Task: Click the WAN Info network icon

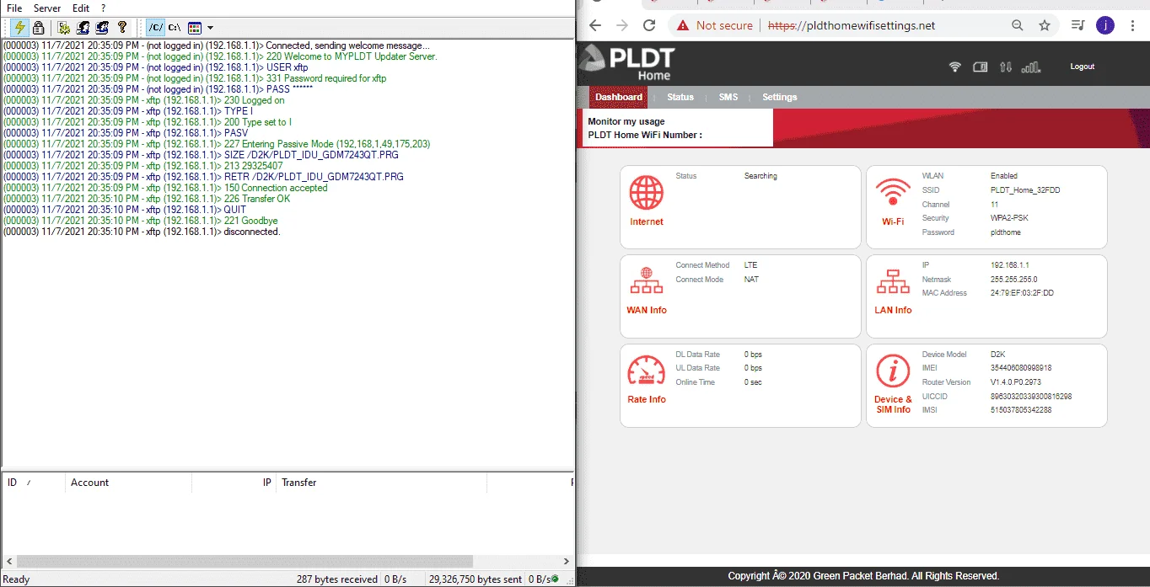Action: point(647,280)
